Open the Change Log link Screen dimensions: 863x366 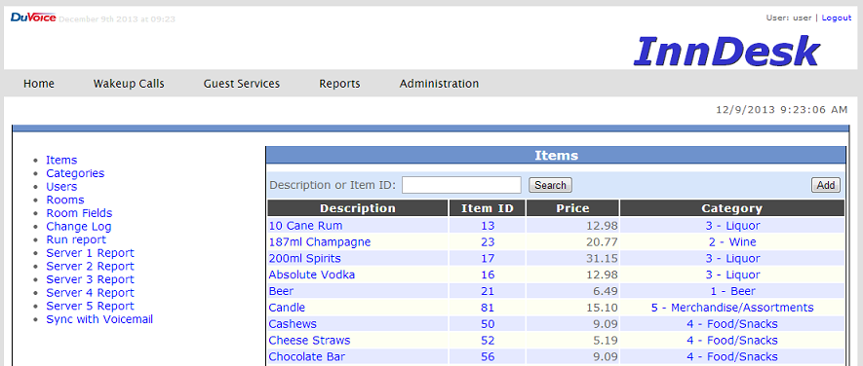point(79,227)
